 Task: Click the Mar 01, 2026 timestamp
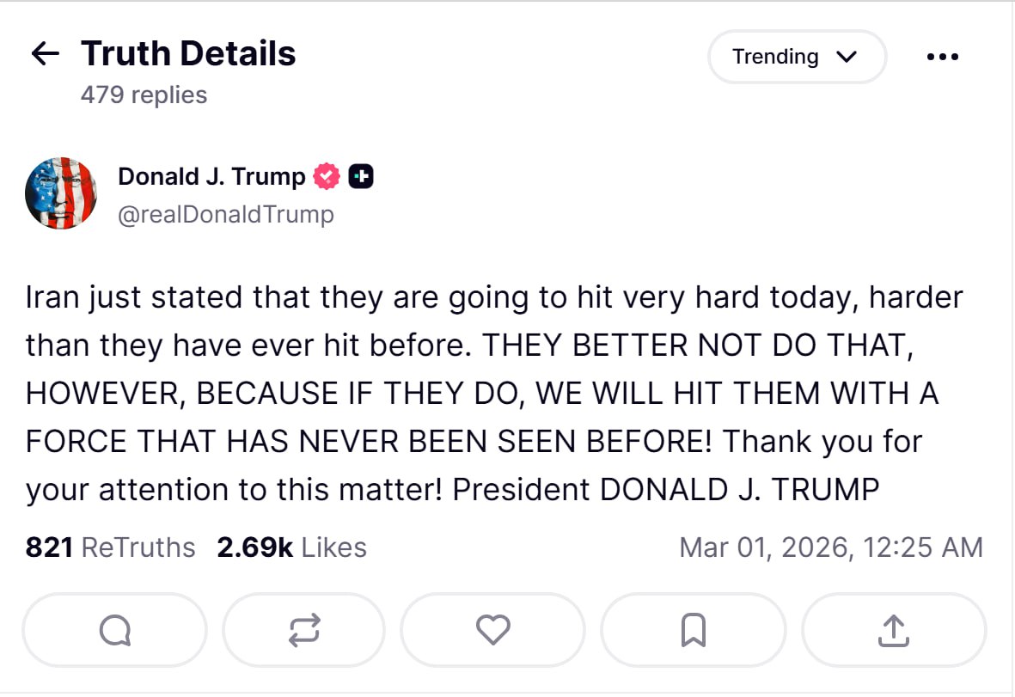[830, 547]
